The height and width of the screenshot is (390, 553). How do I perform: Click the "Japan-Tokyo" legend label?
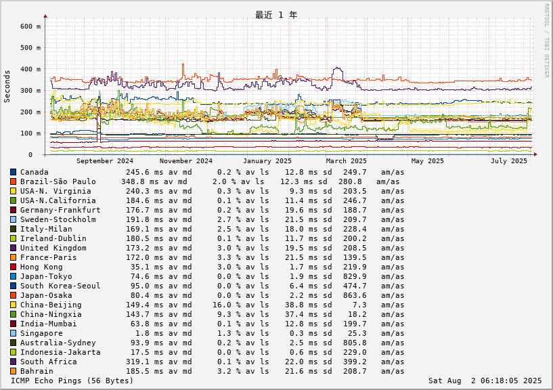coord(46,277)
